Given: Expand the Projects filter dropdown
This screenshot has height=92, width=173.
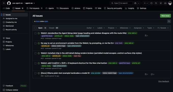Looking at the screenshot, I should [x=112, y=28].
